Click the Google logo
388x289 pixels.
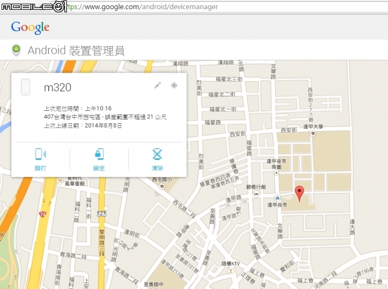coord(30,27)
